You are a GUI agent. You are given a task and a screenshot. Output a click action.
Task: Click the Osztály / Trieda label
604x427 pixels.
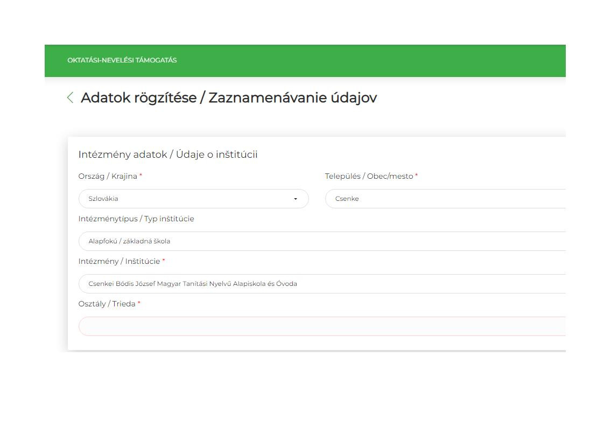point(107,304)
